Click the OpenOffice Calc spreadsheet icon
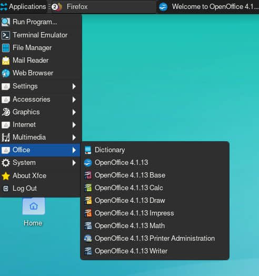Screen dimensions: 259x276 pyautogui.click(x=88, y=188)
